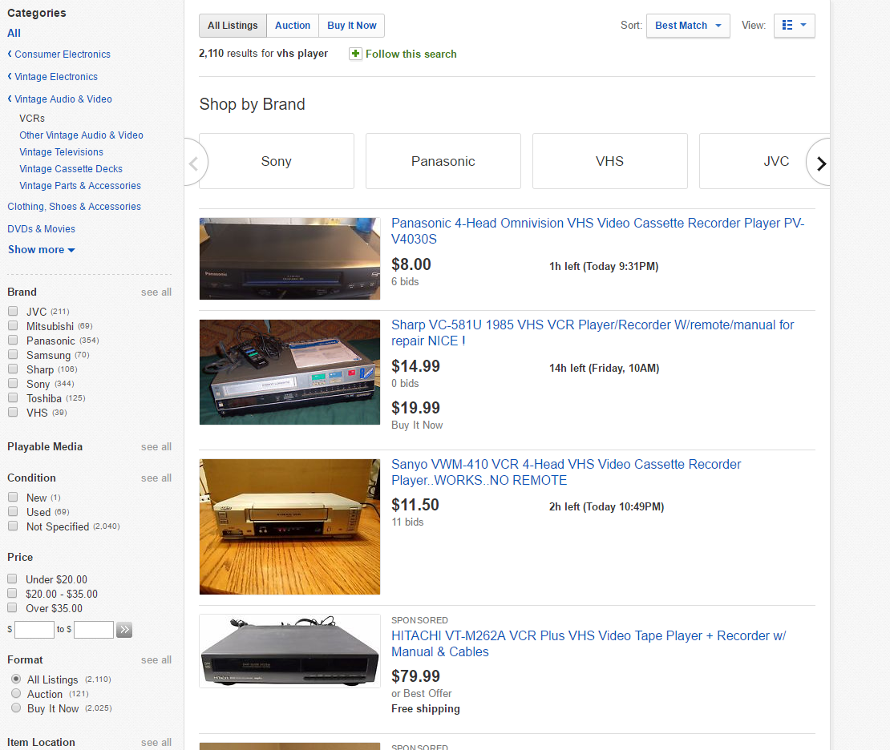The height and width of the screenshot is (750, 890).
Task: Open HITACHI VT-M262A VCR listing title
Action: [x=589, y=644]
